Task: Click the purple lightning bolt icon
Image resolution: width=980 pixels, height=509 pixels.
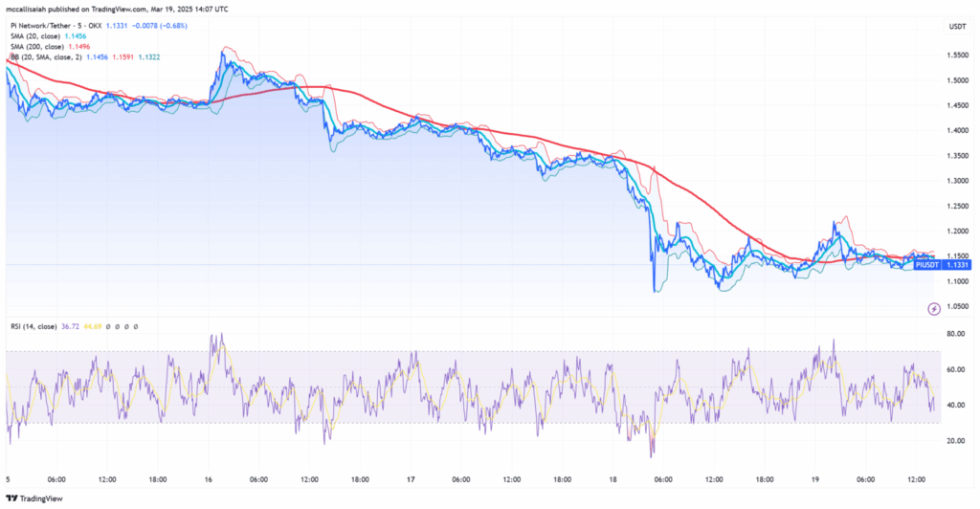Action: pos(933,308)
